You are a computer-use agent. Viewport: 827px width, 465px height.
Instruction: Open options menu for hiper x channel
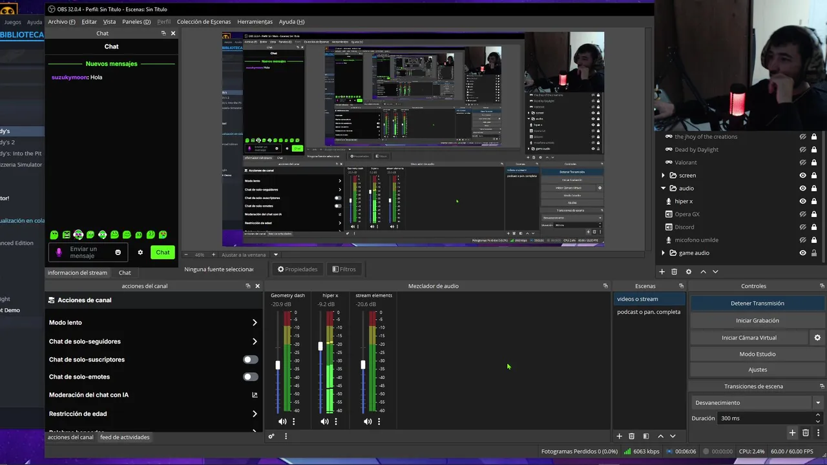coord(335,421)
